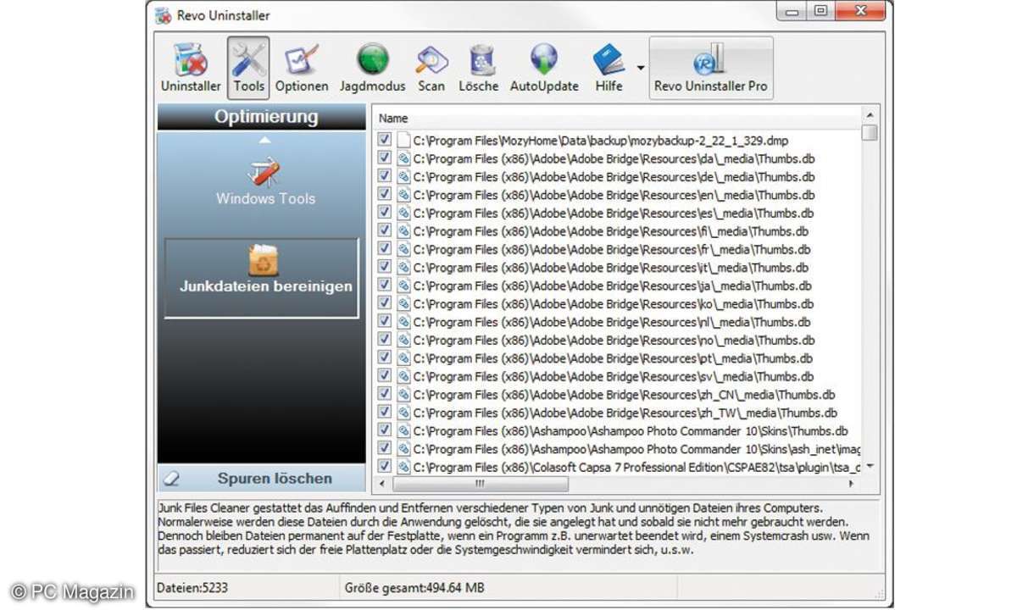The width and height of the screenshot is (1017, 610).
Task: Click file icon of zh_TW Thumbs.db row
Action: pyautogui.click(x=403, y=413)
